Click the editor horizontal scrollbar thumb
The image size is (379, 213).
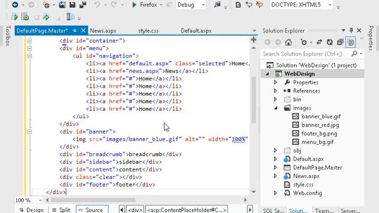pos(93,200)
